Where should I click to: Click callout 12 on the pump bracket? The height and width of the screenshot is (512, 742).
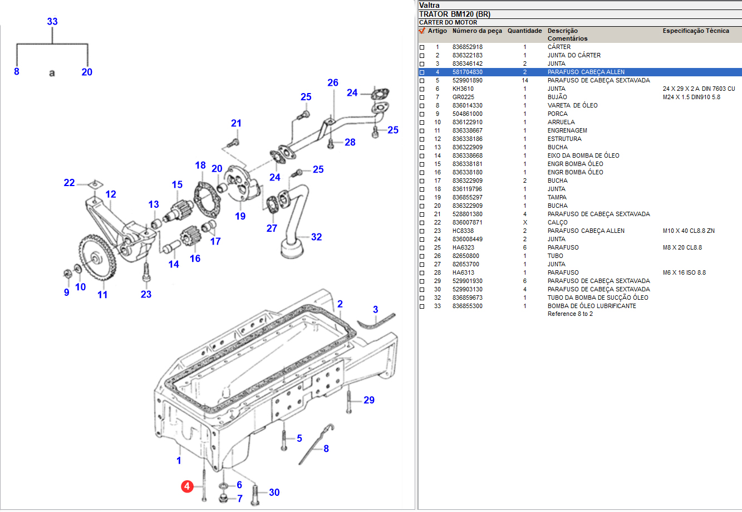[111, 194]
